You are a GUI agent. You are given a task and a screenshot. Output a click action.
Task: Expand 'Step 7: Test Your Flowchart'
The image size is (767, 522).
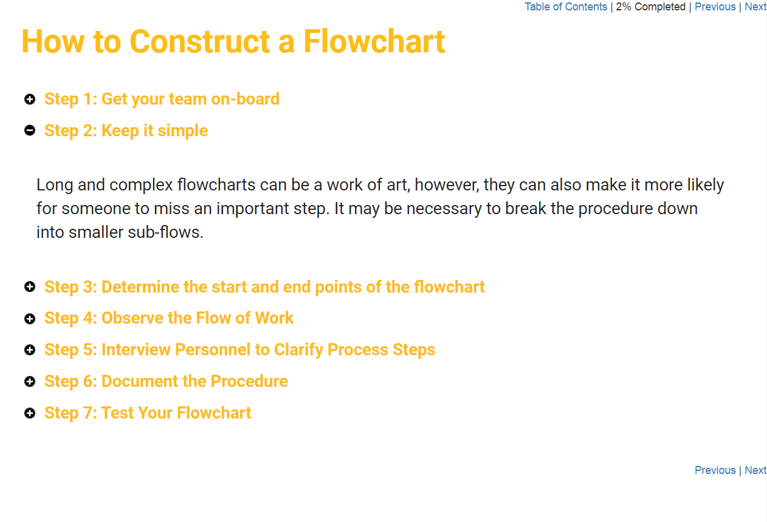[148, 412]
